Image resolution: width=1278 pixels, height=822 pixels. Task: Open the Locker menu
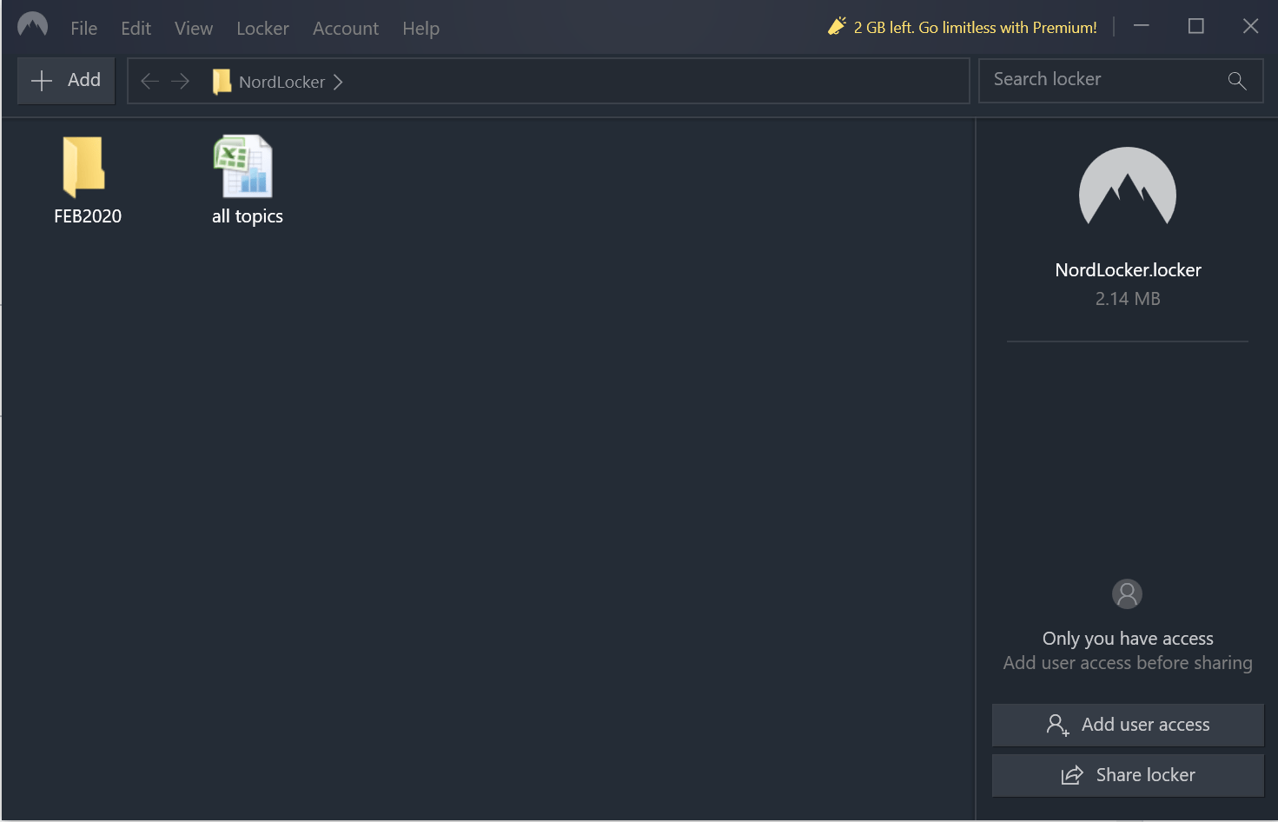[262, 29]
